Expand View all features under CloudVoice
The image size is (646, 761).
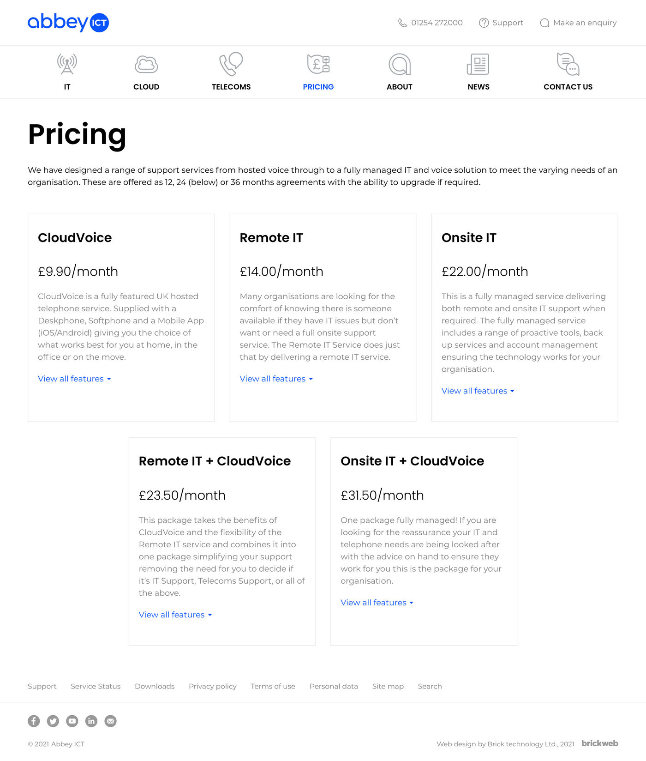pyautogui.click(x=74, y=379)
